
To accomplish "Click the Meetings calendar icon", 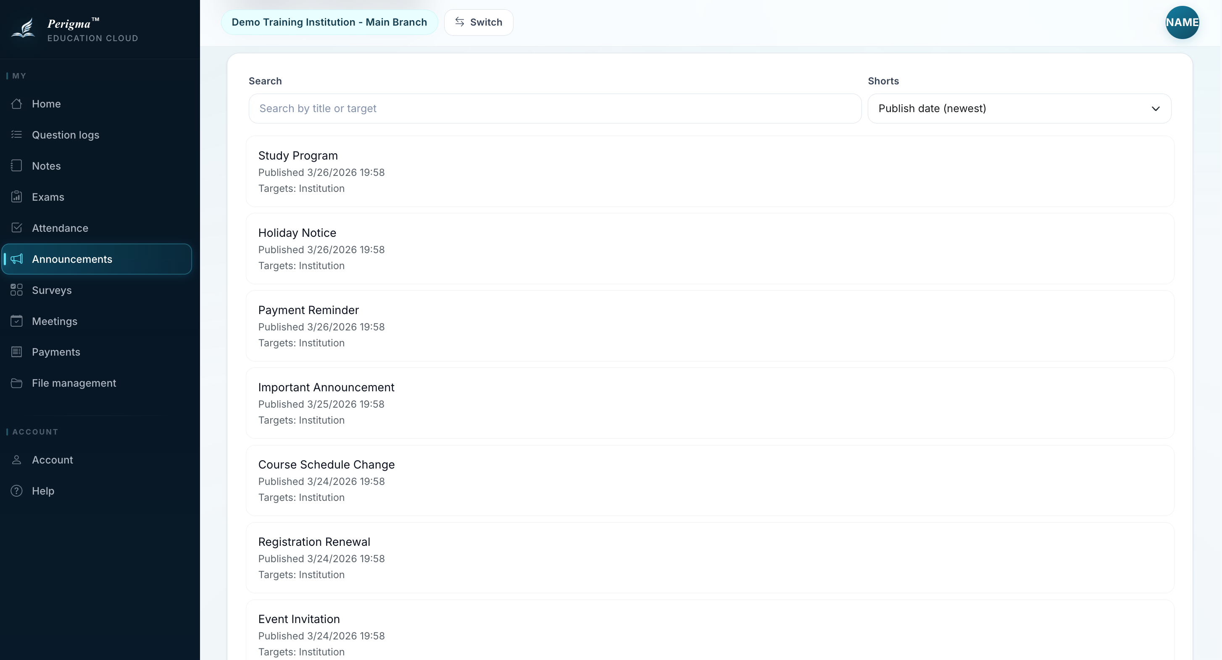I will (17, 321).
